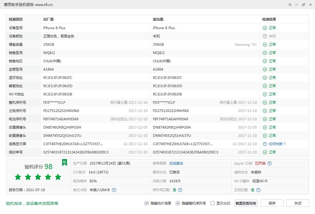
Task: Click 已激活 activation status
Action: pos(174,172)
